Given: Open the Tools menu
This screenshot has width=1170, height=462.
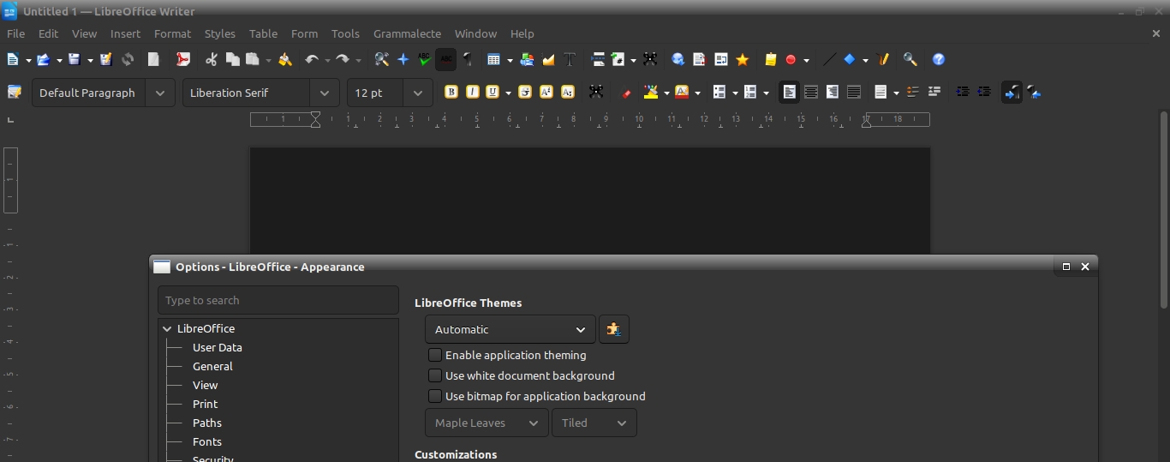Looking at the screenshot, I should (345, 33).
